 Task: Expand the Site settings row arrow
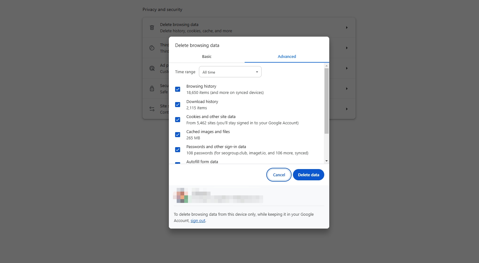point(347,109)
